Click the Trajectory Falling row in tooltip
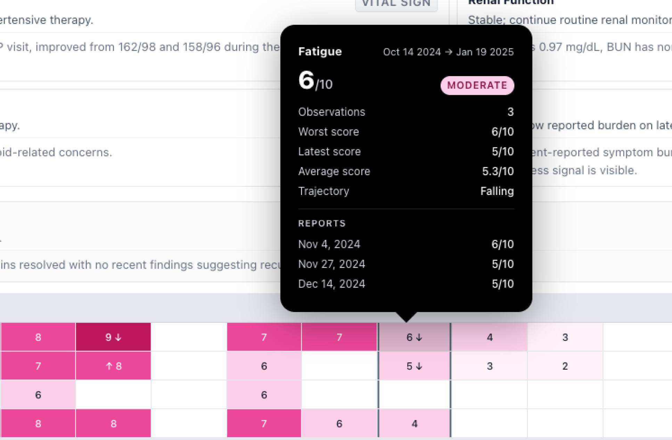This screenshot has height=440, width=672. [x=406, y=191]
